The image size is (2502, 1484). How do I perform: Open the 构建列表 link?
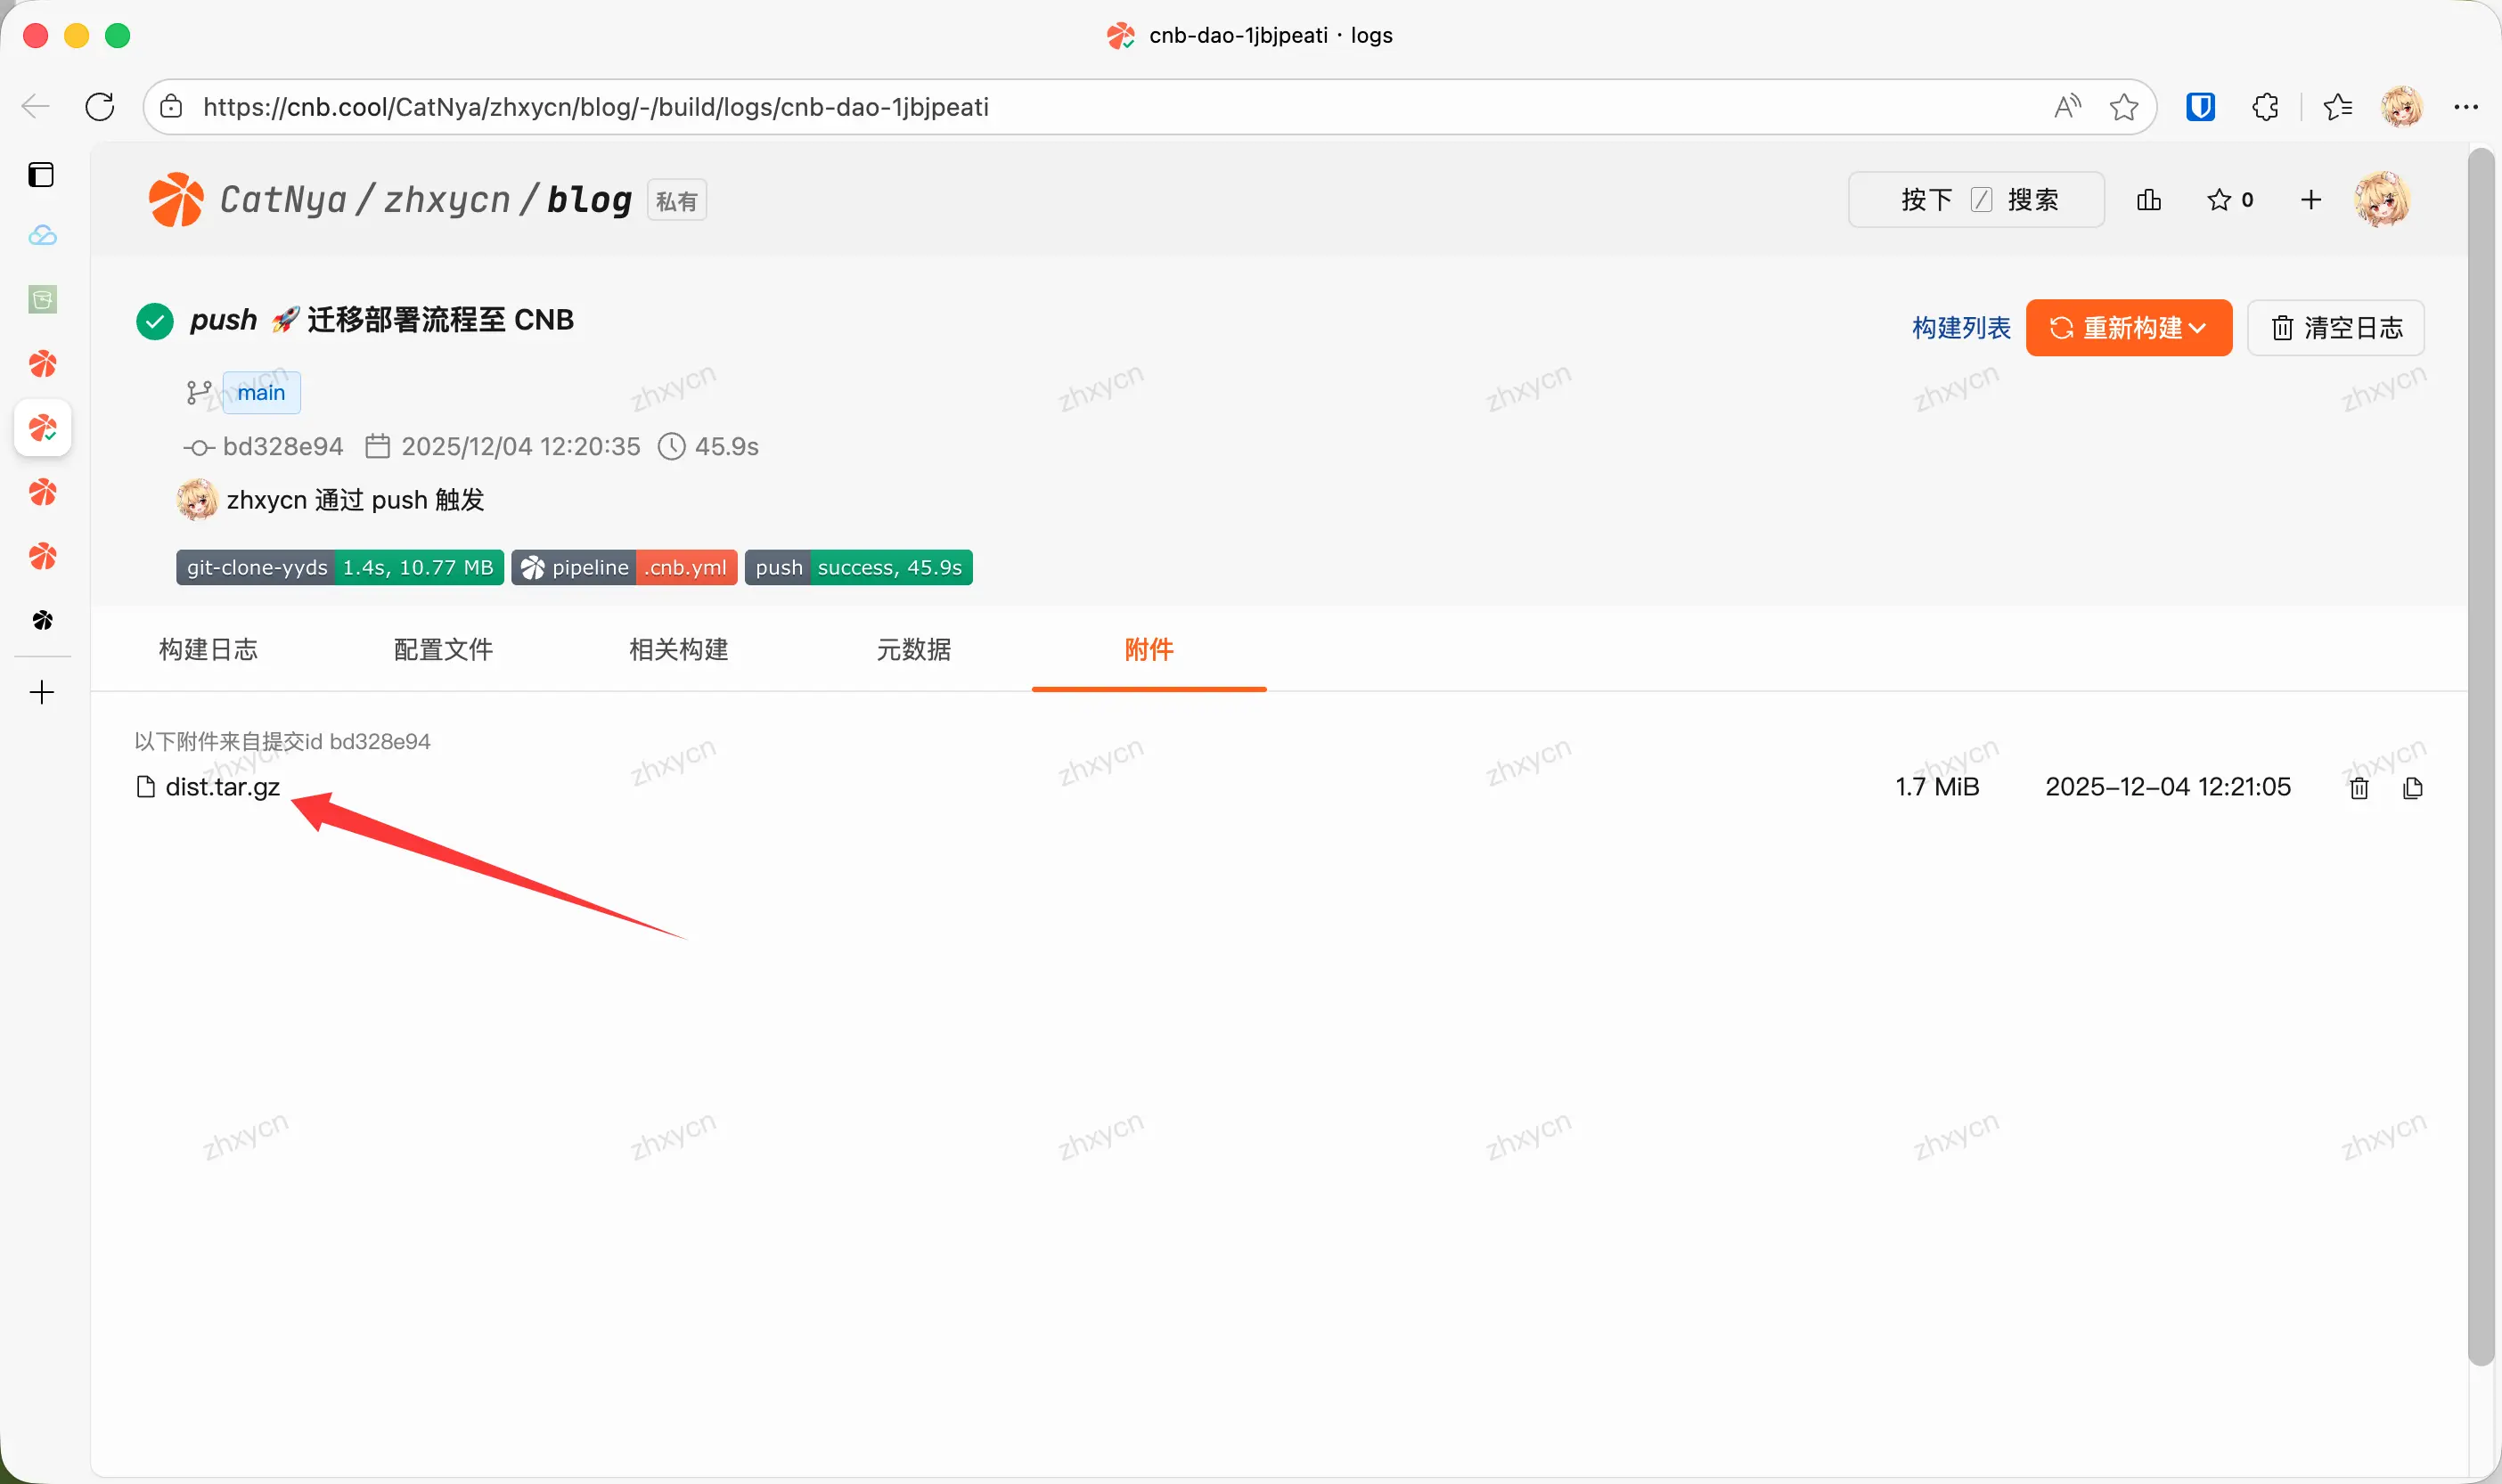1960,328
